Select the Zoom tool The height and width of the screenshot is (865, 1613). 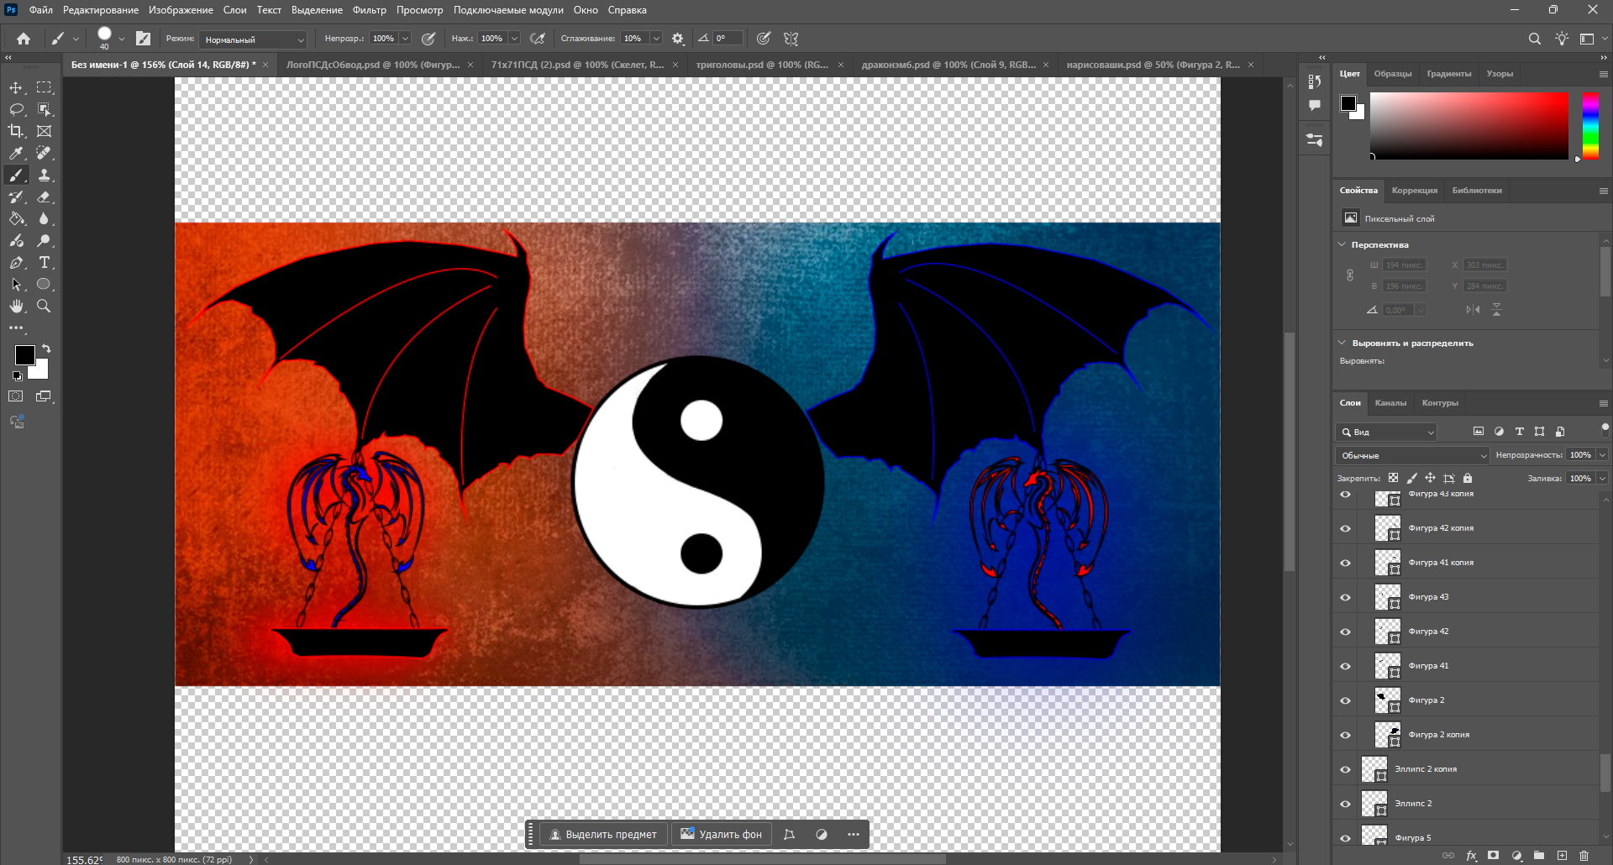click(x=45, y=307)
